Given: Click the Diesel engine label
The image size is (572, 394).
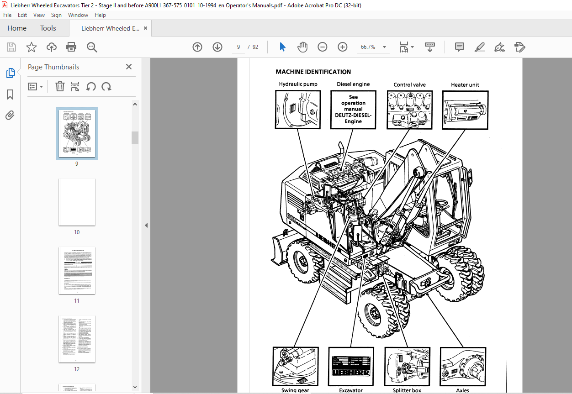Looking at the screenshot, I should pos(353,84).
